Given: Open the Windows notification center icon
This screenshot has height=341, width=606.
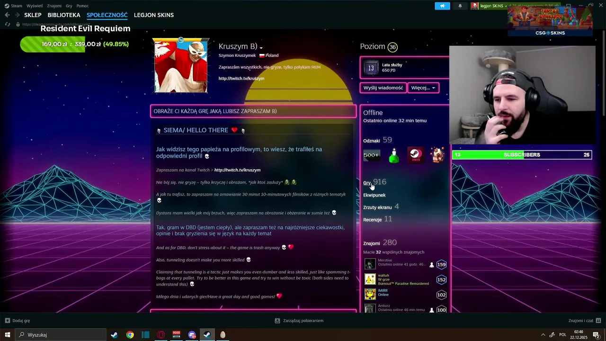Looking at the screenshot, I should (596, 335).
